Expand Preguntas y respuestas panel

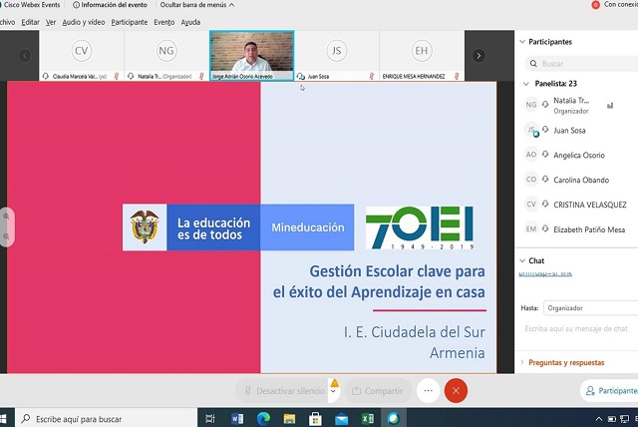pyautogui.click(x=566, y=362)
